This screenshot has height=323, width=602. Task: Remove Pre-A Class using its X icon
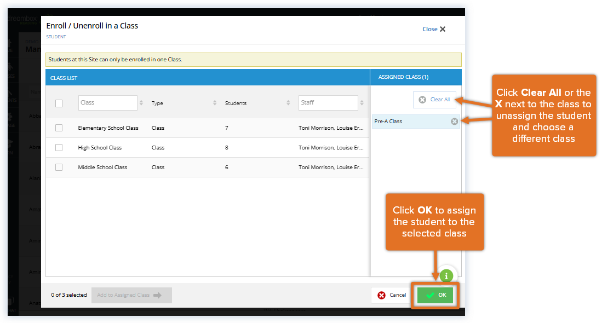coord(454,122)
